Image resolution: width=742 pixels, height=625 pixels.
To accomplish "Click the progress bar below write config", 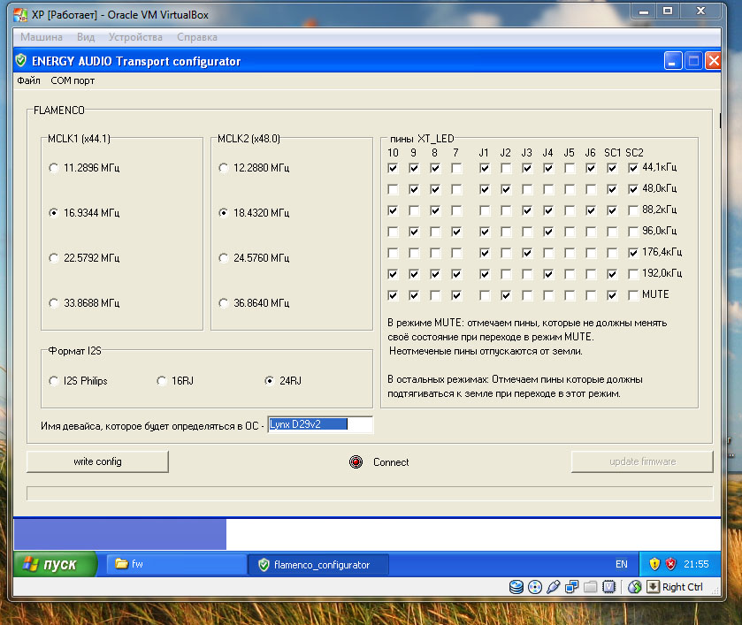I will click(x=370, y=493).
